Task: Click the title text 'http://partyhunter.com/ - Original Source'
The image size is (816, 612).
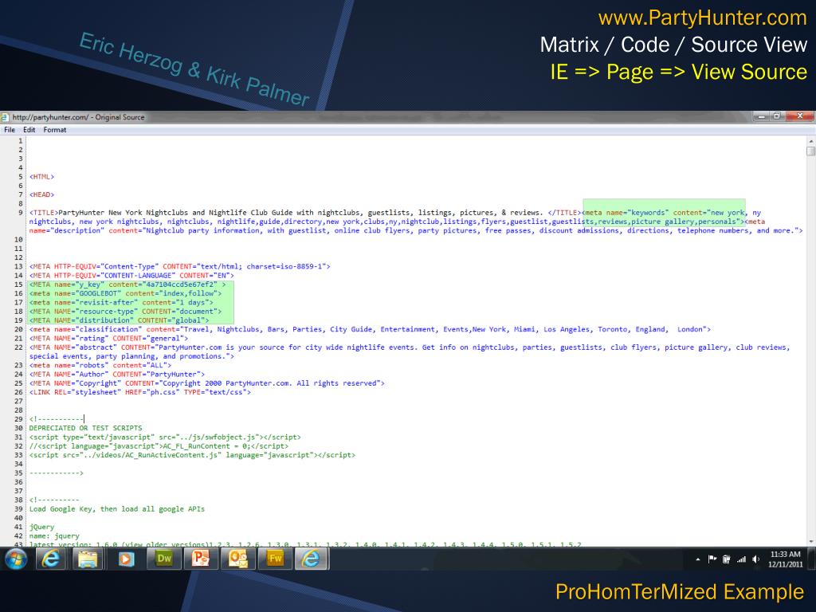Action: point(79,117)
